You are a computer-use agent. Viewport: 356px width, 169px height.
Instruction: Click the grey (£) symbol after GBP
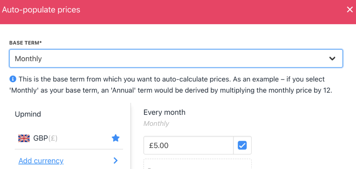point(52,138)
